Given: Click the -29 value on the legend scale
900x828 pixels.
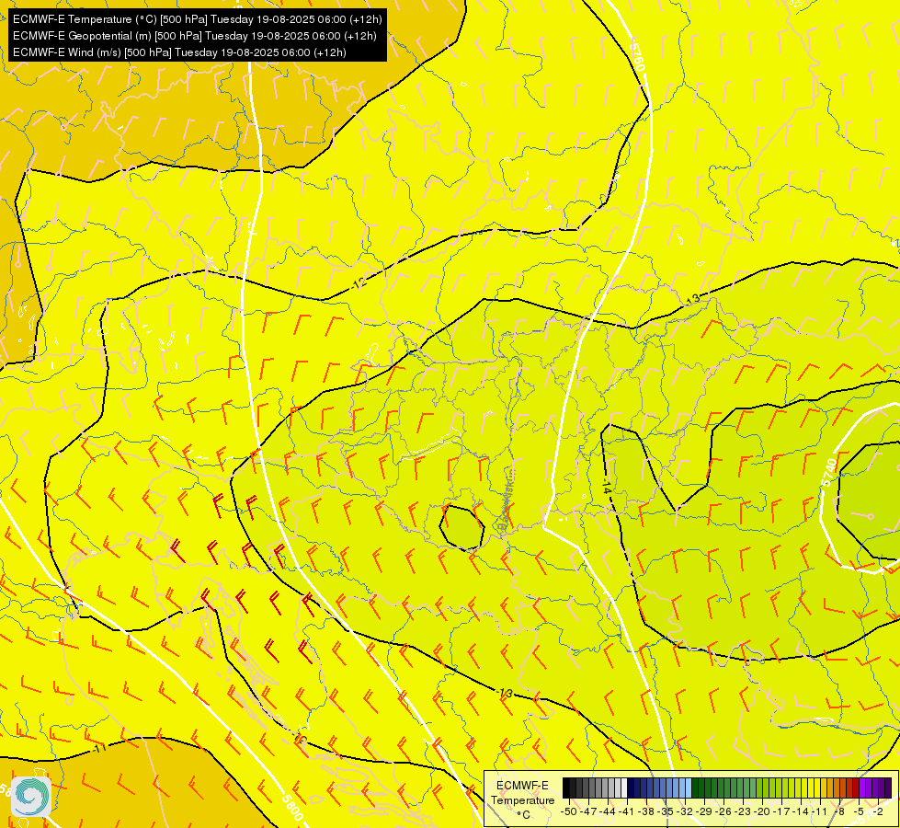Looking at the screenshot, I should pos(704,811).
